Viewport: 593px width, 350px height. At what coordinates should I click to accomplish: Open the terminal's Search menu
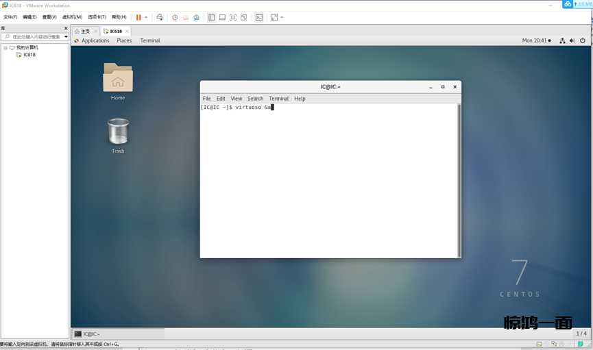[x=255, y=99]
